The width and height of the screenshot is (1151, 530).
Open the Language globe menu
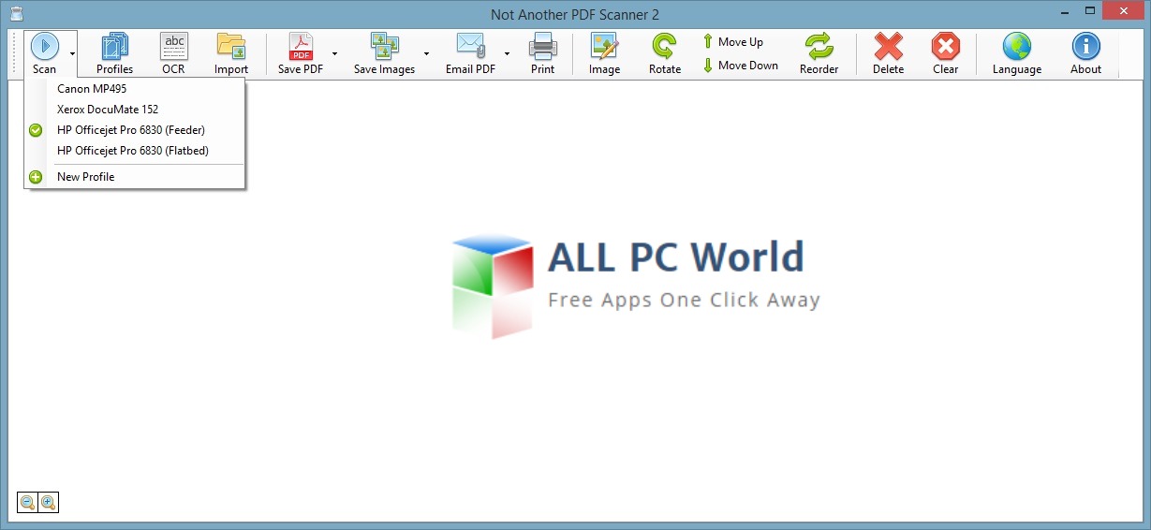coord(1017,54)
